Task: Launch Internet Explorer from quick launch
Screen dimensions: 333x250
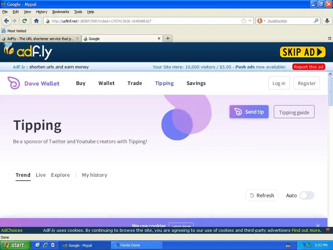Action: click(x=45, y=245)
